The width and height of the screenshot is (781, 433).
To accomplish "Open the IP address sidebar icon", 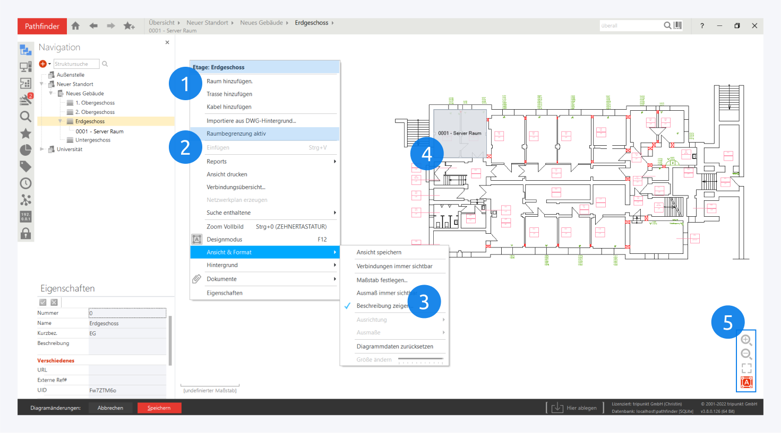I will point(25,217).
